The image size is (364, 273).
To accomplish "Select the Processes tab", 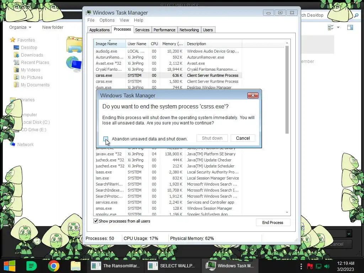I will [x=122, y=29].
